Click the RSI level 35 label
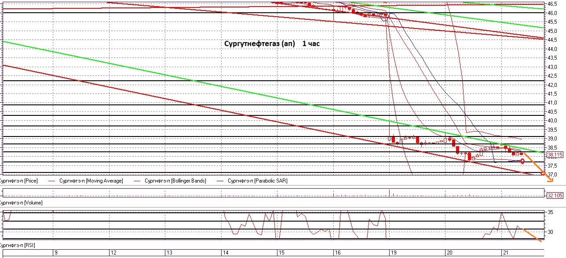 [x=550, y=212]
